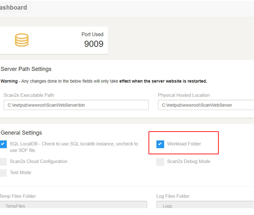Select the Log Files Folder input box
This screenshot has height=215, width=254.
(205, 206)
